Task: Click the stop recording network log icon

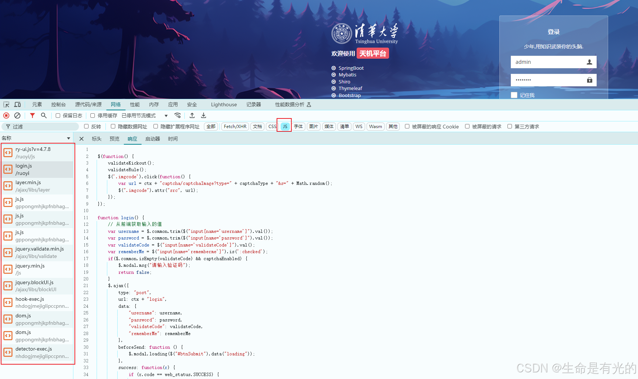Action: coord(6,116)
